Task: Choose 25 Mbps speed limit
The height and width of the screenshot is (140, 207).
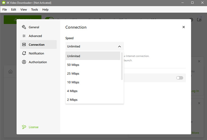Action: (93, 74)
